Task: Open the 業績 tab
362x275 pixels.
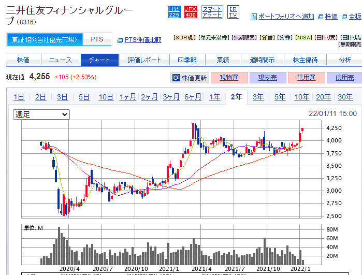Action: pyautogui.click(x=223, y=60)
